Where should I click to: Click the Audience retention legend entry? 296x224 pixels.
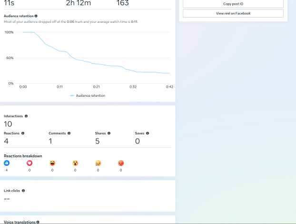click(88, 96)
